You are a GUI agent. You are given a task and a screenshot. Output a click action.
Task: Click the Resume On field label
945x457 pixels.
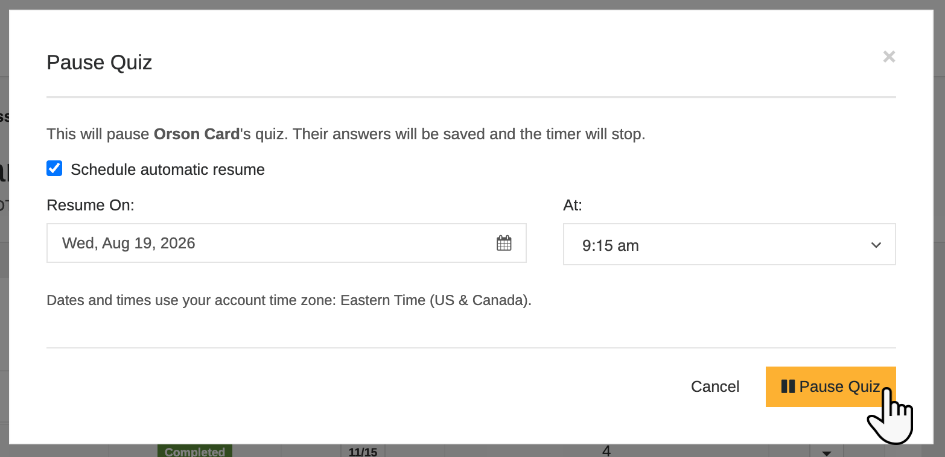click(x=91, y=206)
